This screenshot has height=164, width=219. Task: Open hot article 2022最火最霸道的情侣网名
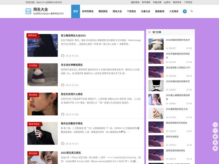pos(178,97)
